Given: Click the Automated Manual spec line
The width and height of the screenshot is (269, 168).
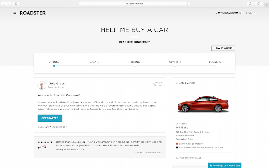Looking at the screenshot, I should 185,135.
